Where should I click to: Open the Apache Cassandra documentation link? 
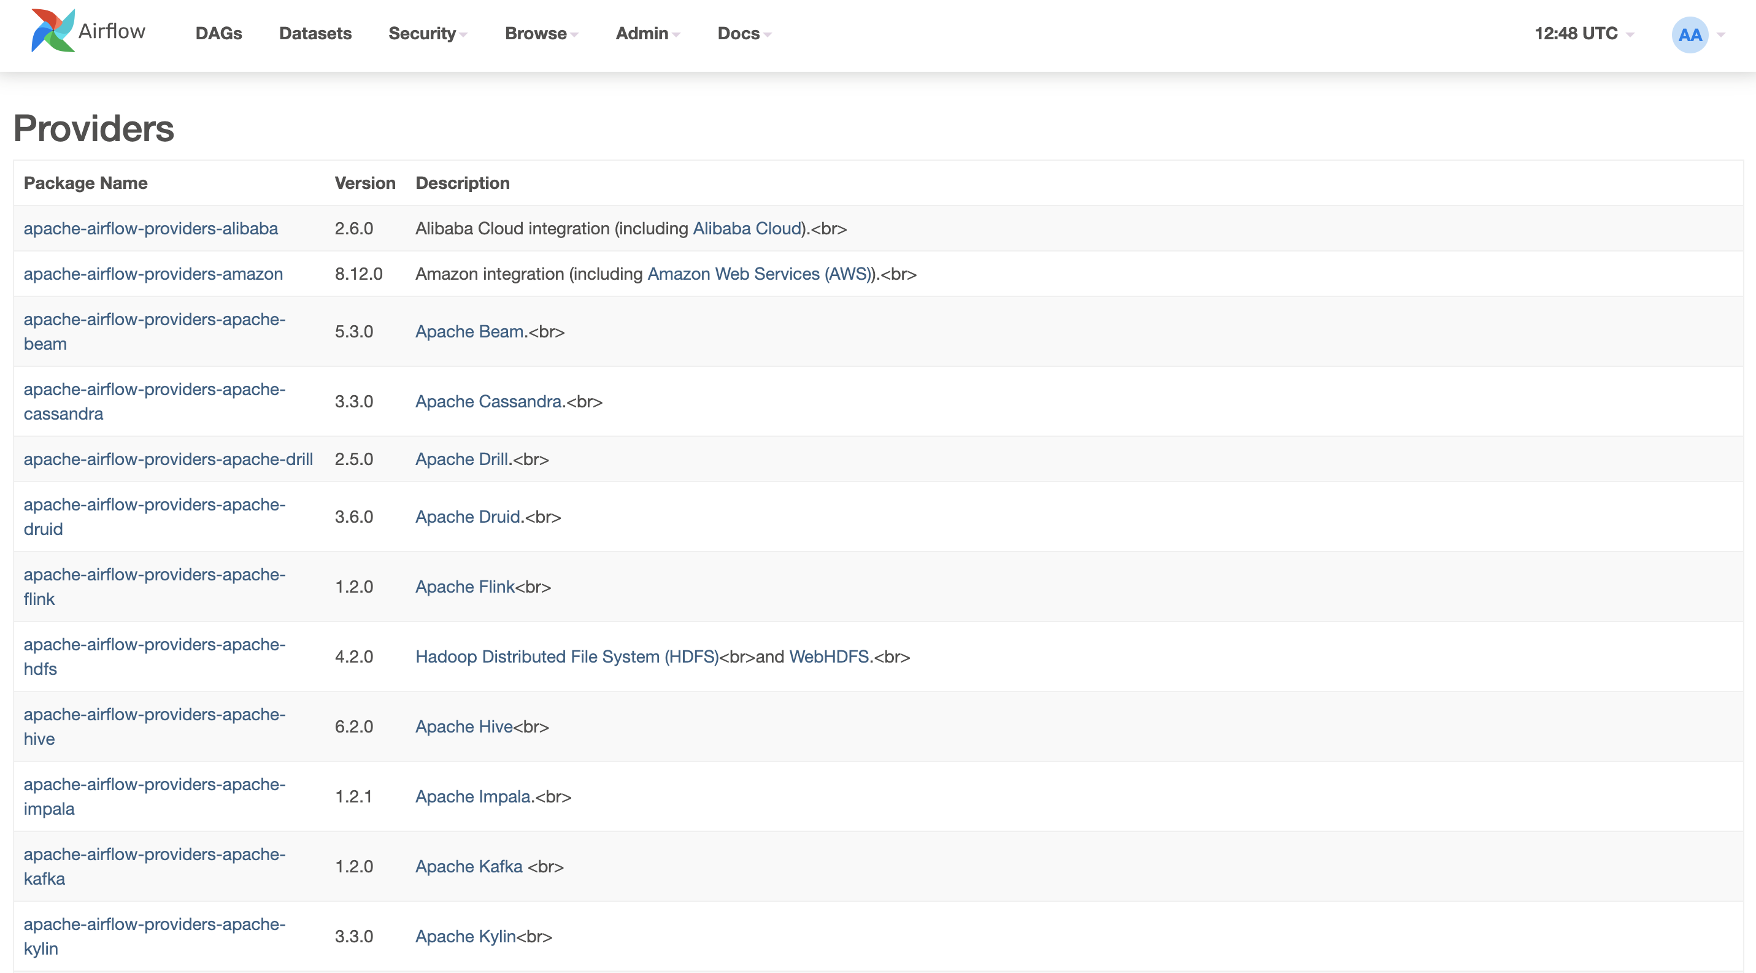[x=487, y=401]
